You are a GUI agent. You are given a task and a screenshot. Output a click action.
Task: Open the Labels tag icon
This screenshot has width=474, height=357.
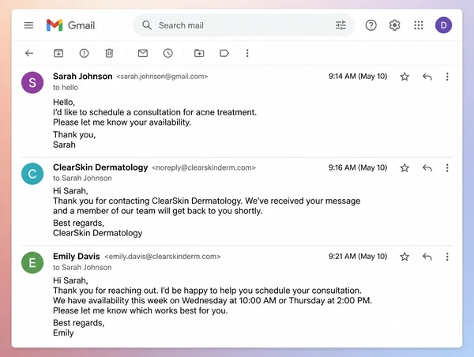click(224, 53)
